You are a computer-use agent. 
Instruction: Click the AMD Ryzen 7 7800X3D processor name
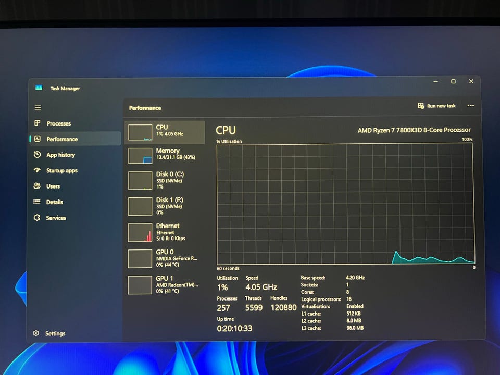(x=414, y=130)
